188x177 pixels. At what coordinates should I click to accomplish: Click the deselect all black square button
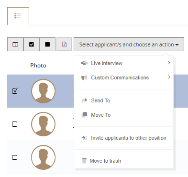(47, 44)
